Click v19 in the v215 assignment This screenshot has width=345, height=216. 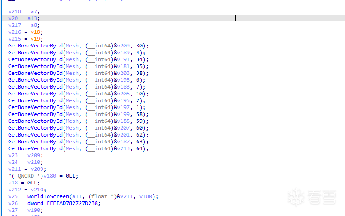(35, 39)
